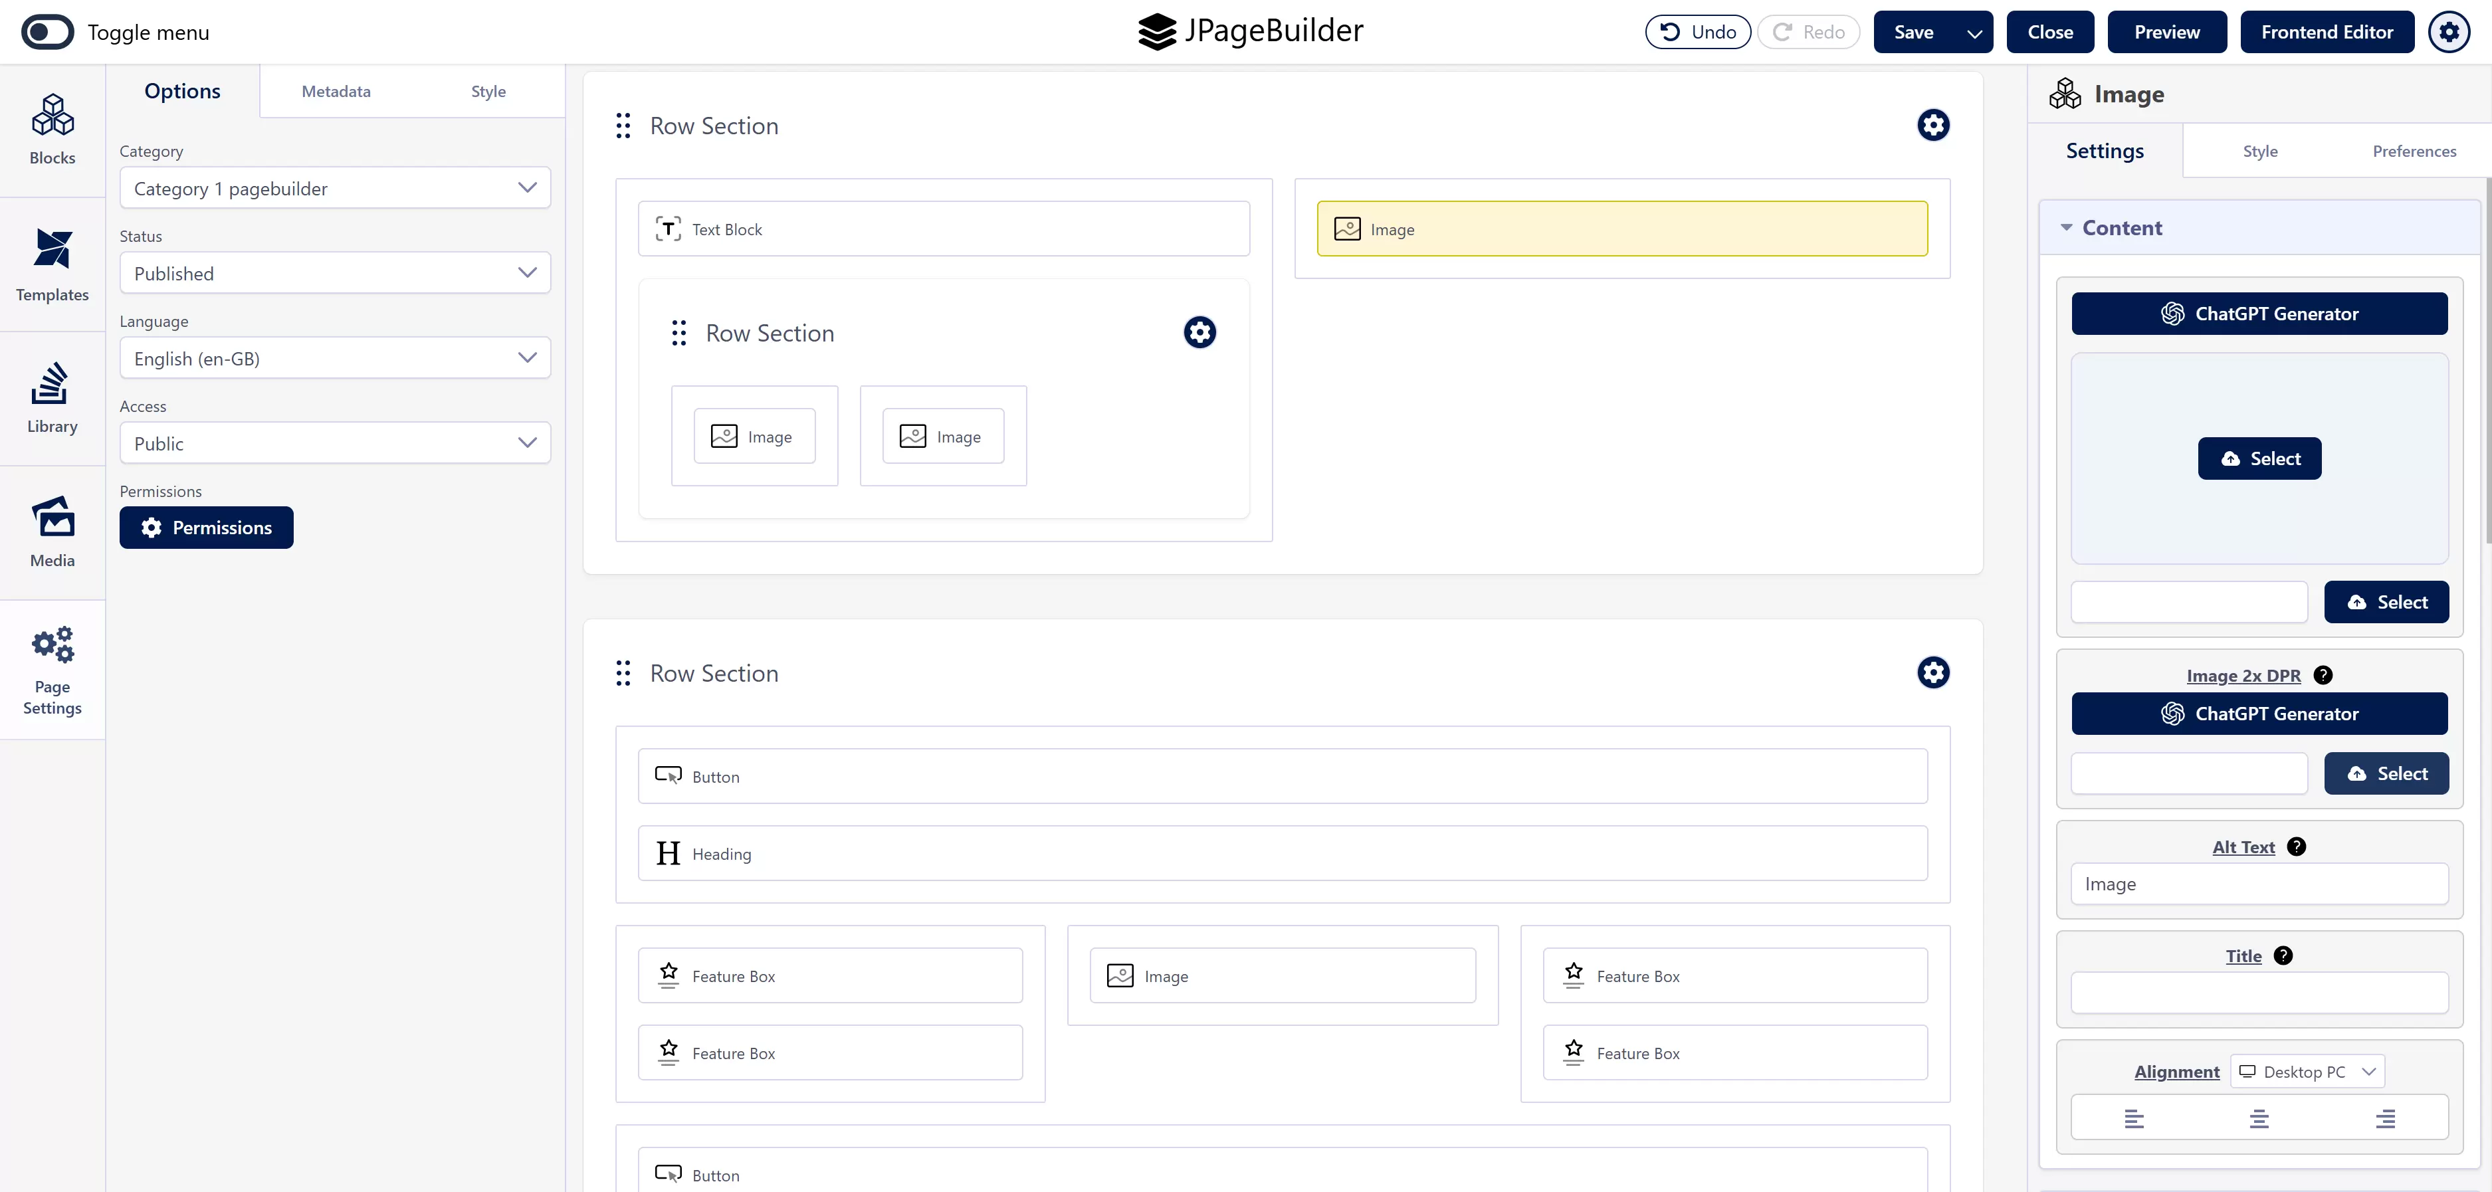Click the Image 2x DPR path field

2189,773
